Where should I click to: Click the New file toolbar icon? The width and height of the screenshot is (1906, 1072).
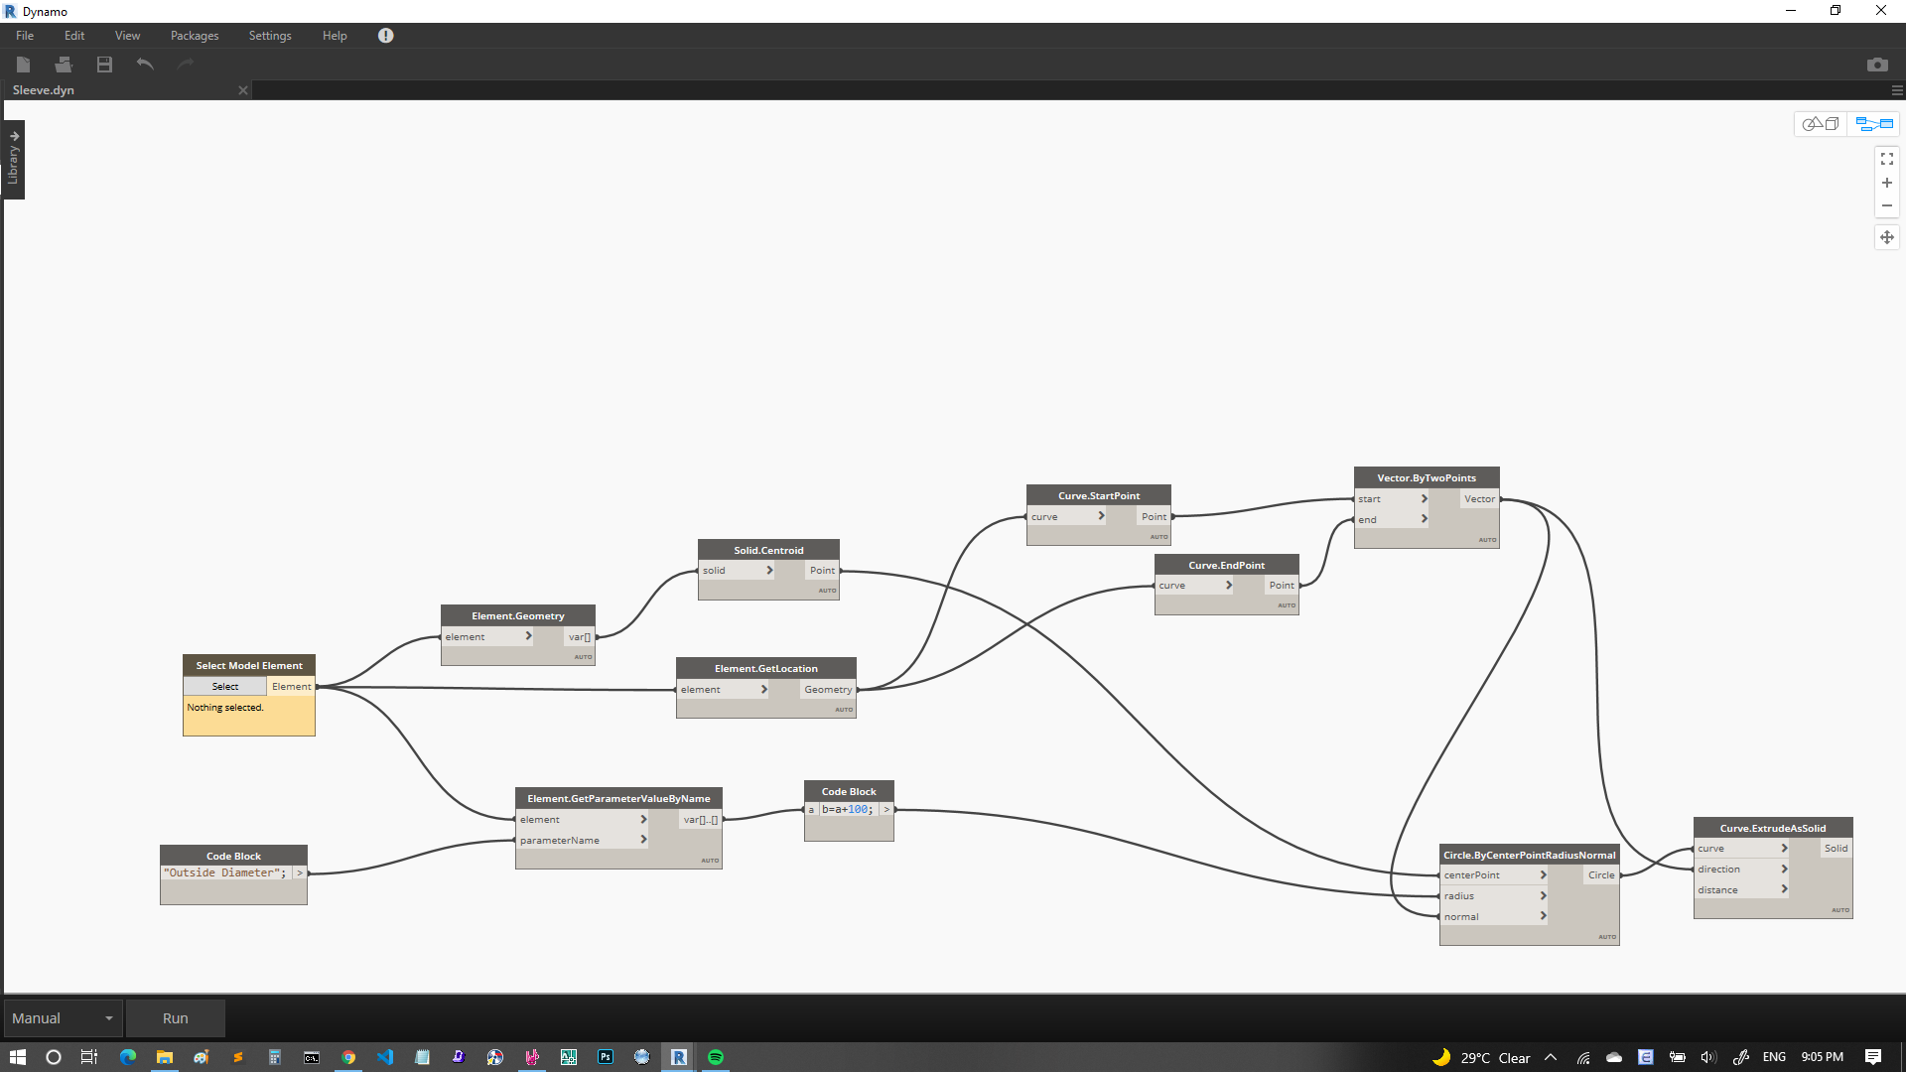point(23,65)
